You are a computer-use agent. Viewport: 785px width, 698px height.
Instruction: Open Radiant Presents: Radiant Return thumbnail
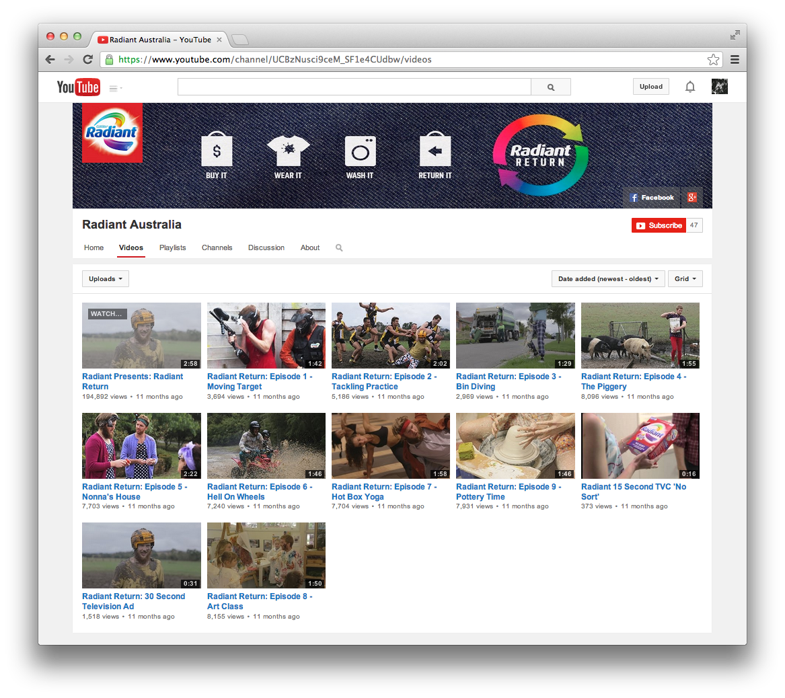tap(142, 336)
